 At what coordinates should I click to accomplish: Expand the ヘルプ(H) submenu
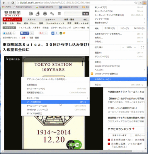pyautogui.click(x=118, y=70)
